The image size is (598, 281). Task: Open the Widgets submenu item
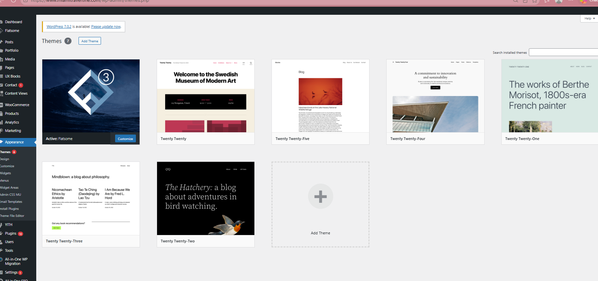5,173
